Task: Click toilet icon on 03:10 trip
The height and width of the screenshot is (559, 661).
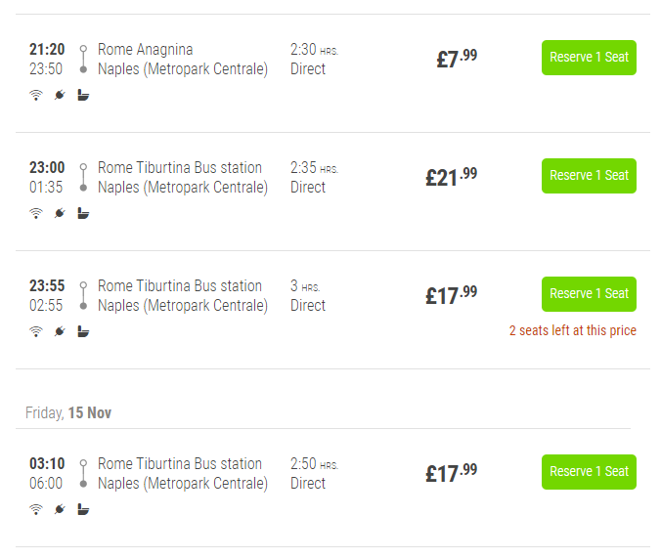Action: click(x=83, y=509)
